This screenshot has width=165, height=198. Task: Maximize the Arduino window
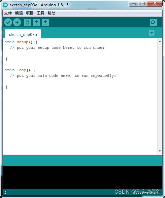[143, 4]
